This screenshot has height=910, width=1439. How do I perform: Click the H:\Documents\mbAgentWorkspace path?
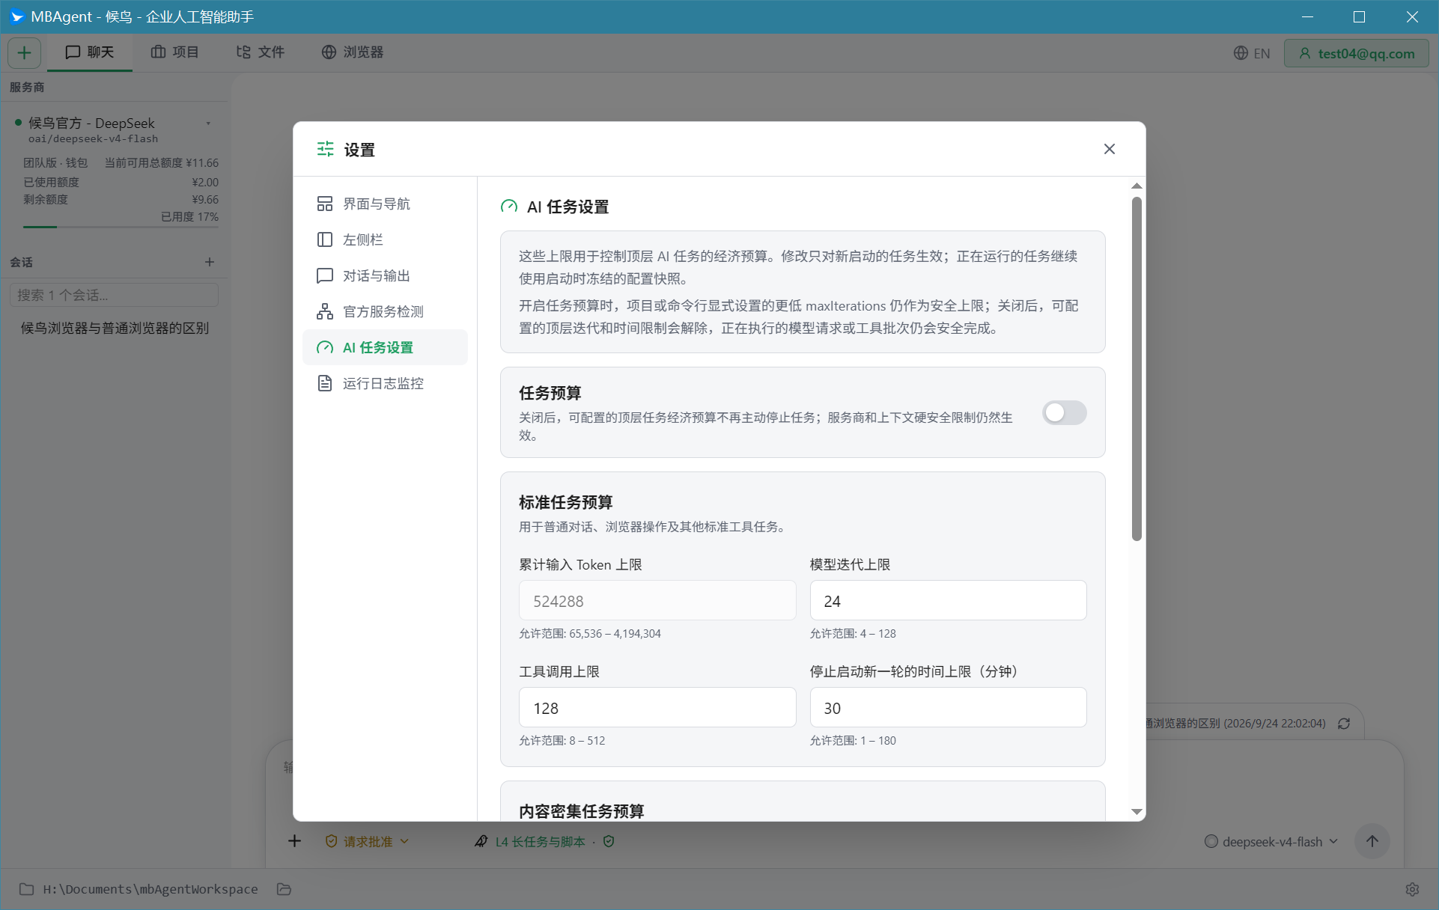point(150,889)
